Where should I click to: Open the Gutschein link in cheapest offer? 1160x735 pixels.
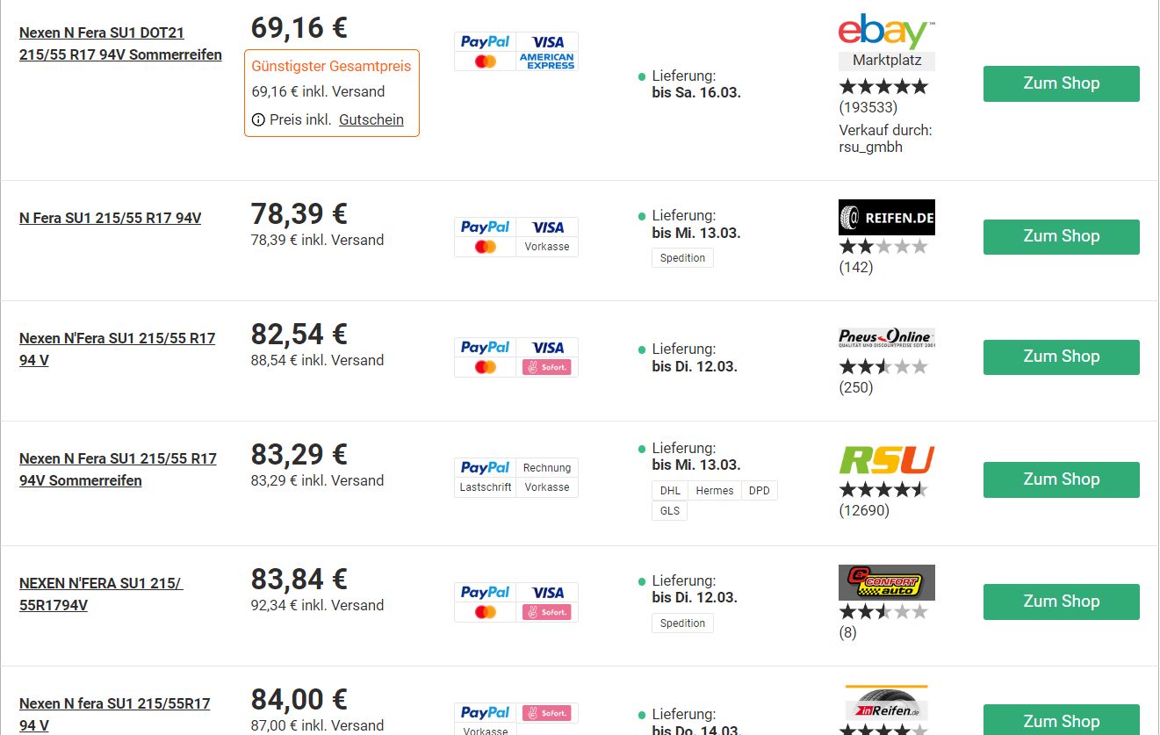[x=371, y=120]
